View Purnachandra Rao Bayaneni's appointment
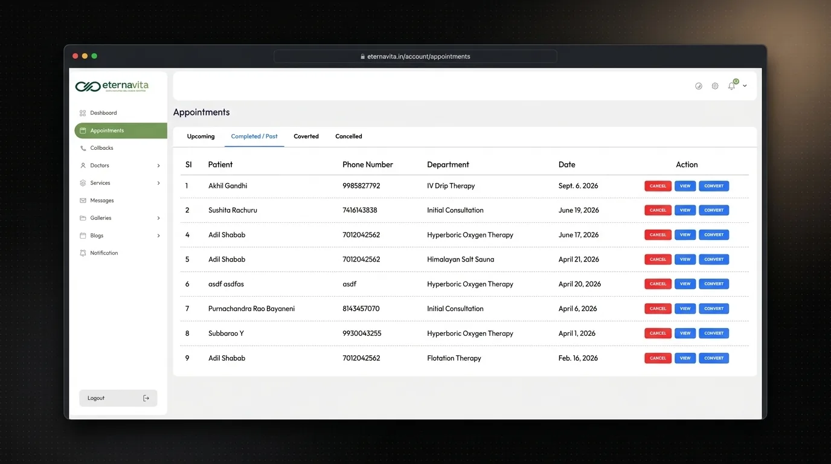 (685, 309)
